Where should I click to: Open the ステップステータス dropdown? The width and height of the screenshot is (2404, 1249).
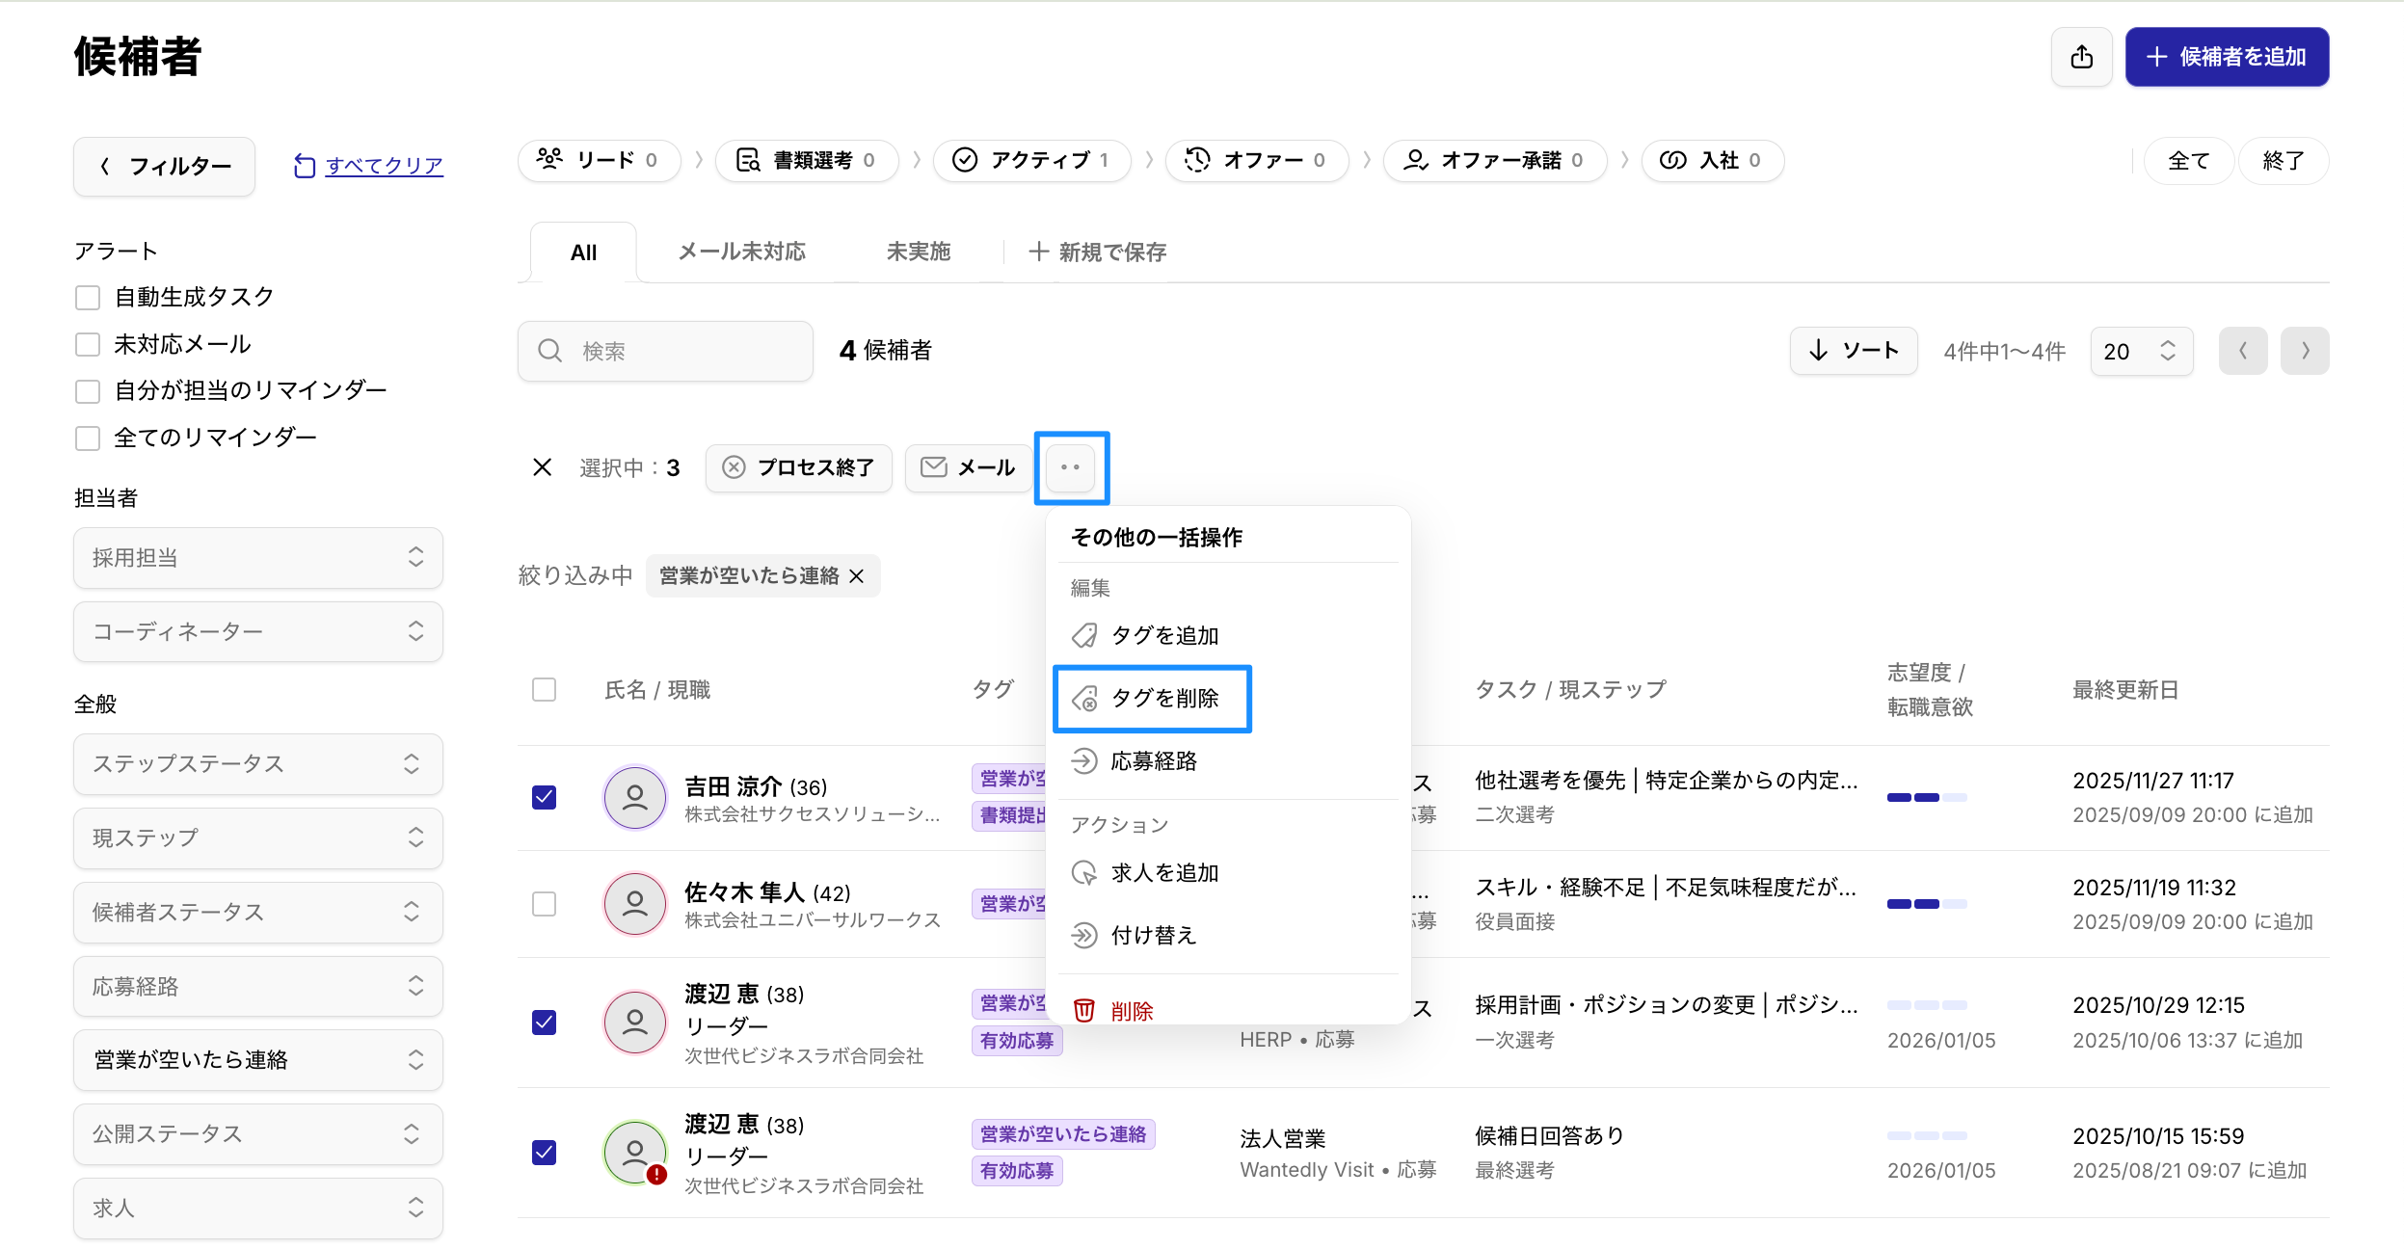[x=257, y=764]
